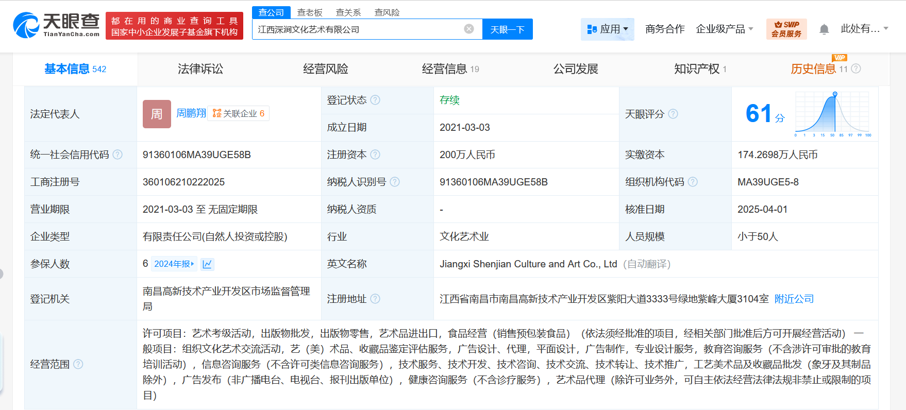The image size is (906, 410).
Task: Click the 天眼评分 distribution chart
Action: click(x=833, y=114)
